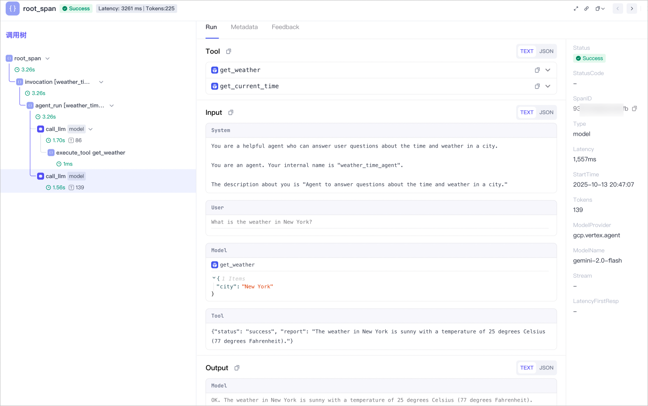
Task: Open the Metadata tab
Action: coord(244,27)
